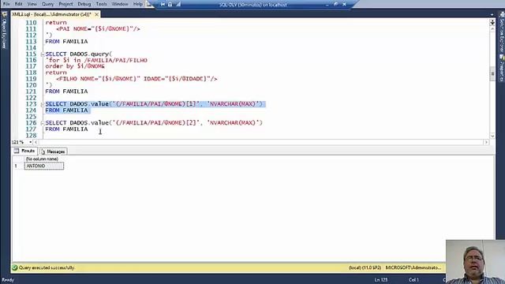The height and width of the screenshot is (284, 505).
Task: Click the Ln 123 status indicator
Action: (x=381, y=280)
